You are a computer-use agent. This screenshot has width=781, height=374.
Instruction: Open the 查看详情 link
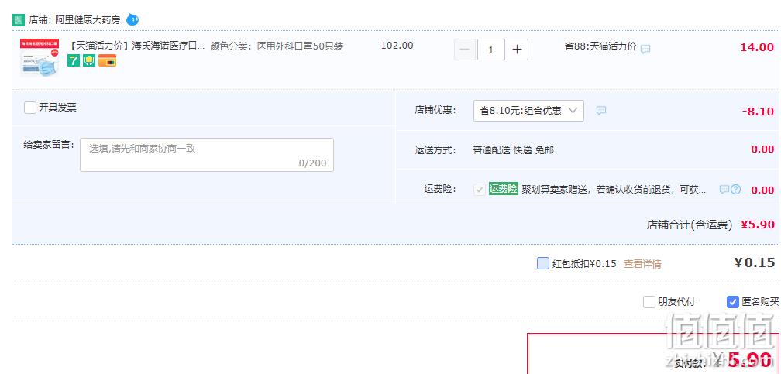[642, 264]
